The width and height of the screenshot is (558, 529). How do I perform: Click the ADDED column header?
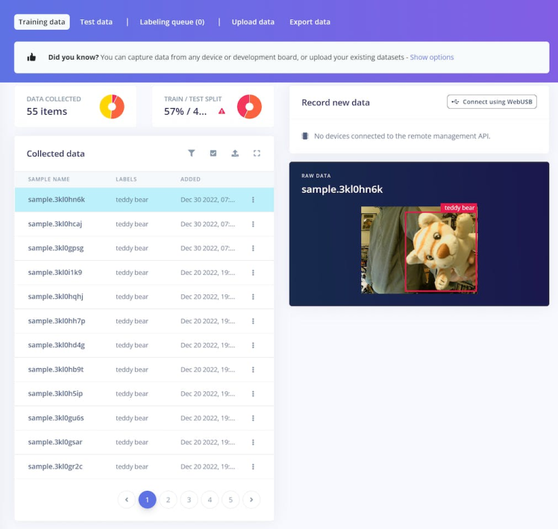point(190,179)
